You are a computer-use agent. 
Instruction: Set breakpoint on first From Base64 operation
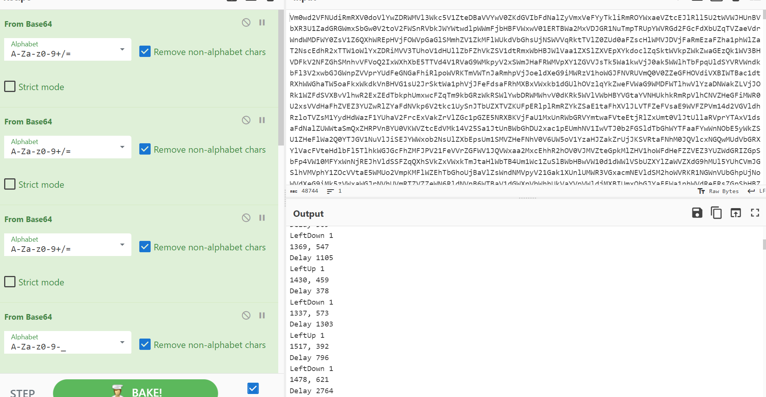pos(262,23)
